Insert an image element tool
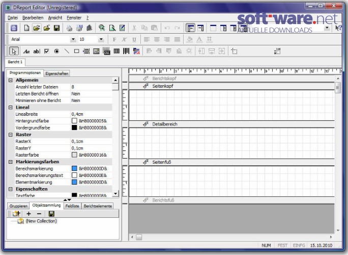 tap(96, 52)
